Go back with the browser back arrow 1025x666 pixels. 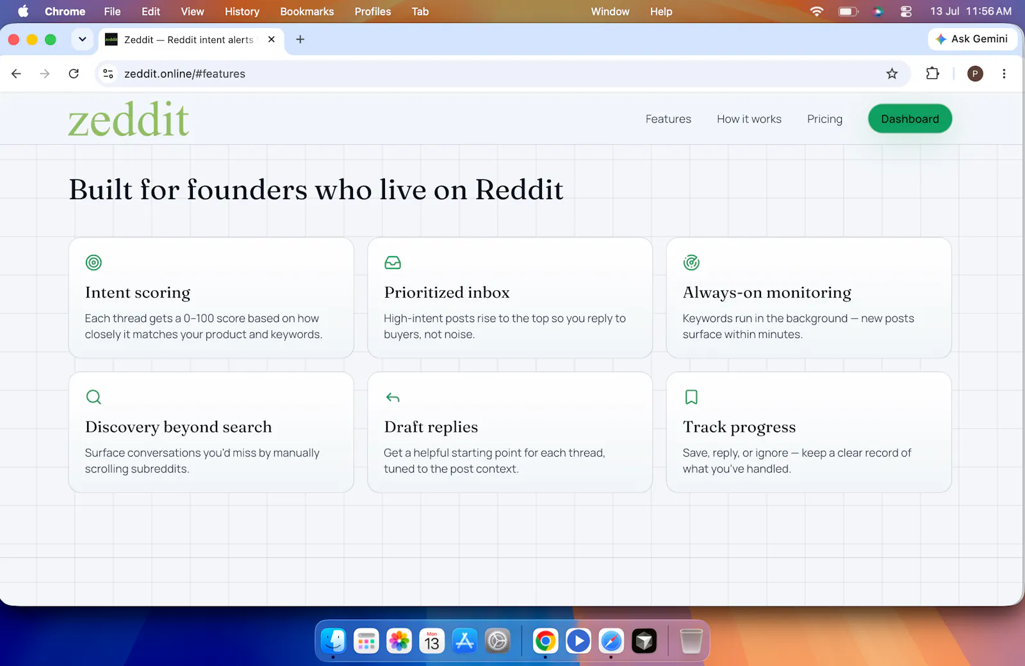(17, 74)
